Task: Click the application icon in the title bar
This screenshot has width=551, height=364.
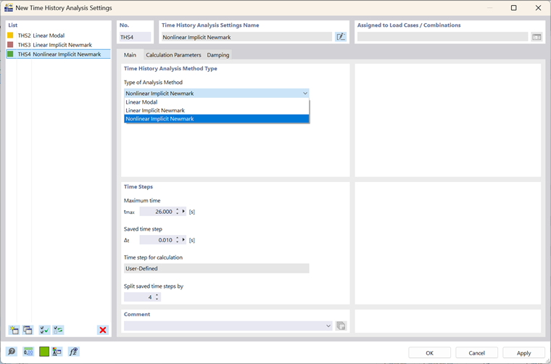Action: [x=9, y=7]
